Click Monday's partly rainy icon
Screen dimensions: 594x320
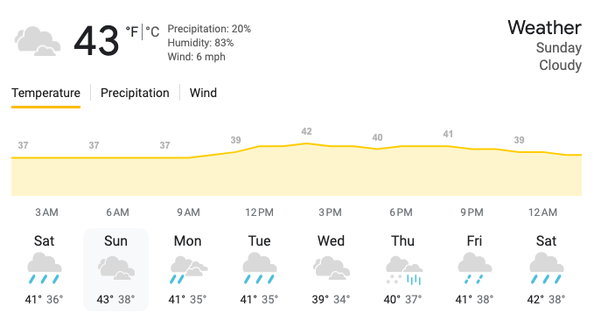pos(188,269)
